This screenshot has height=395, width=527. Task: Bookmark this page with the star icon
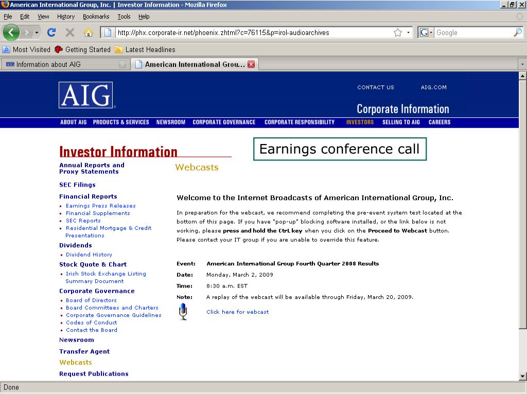[398, 32]
